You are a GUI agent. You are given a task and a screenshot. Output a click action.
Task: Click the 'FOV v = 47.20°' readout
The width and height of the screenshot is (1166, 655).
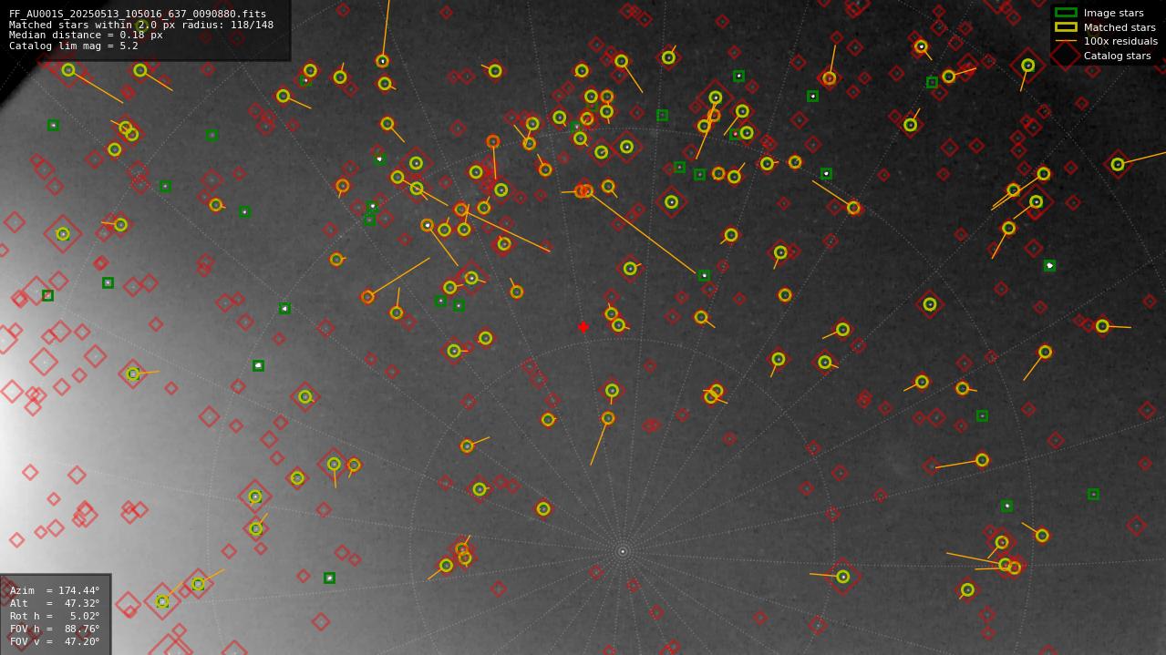[x=55, y=641]
